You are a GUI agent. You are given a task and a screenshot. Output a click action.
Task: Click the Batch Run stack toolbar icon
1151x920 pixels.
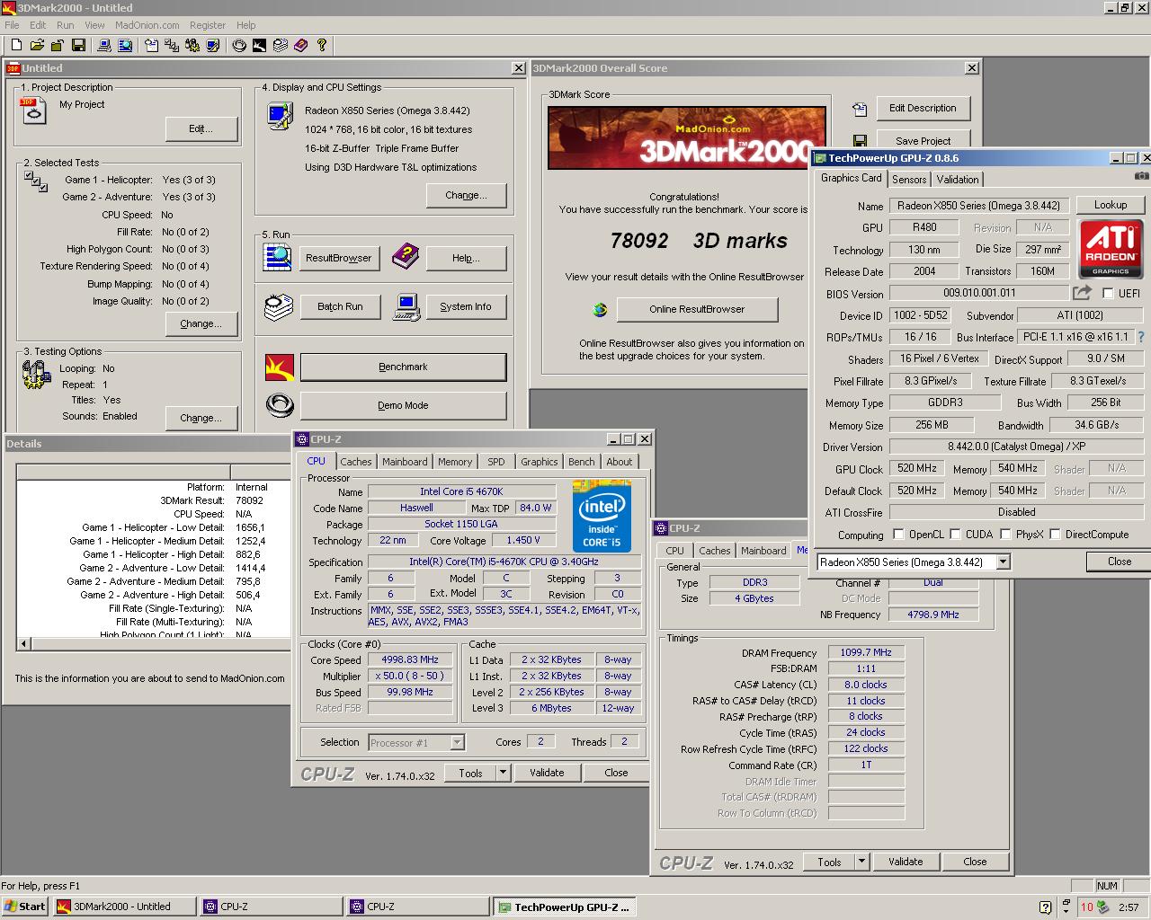pos(280,45)
